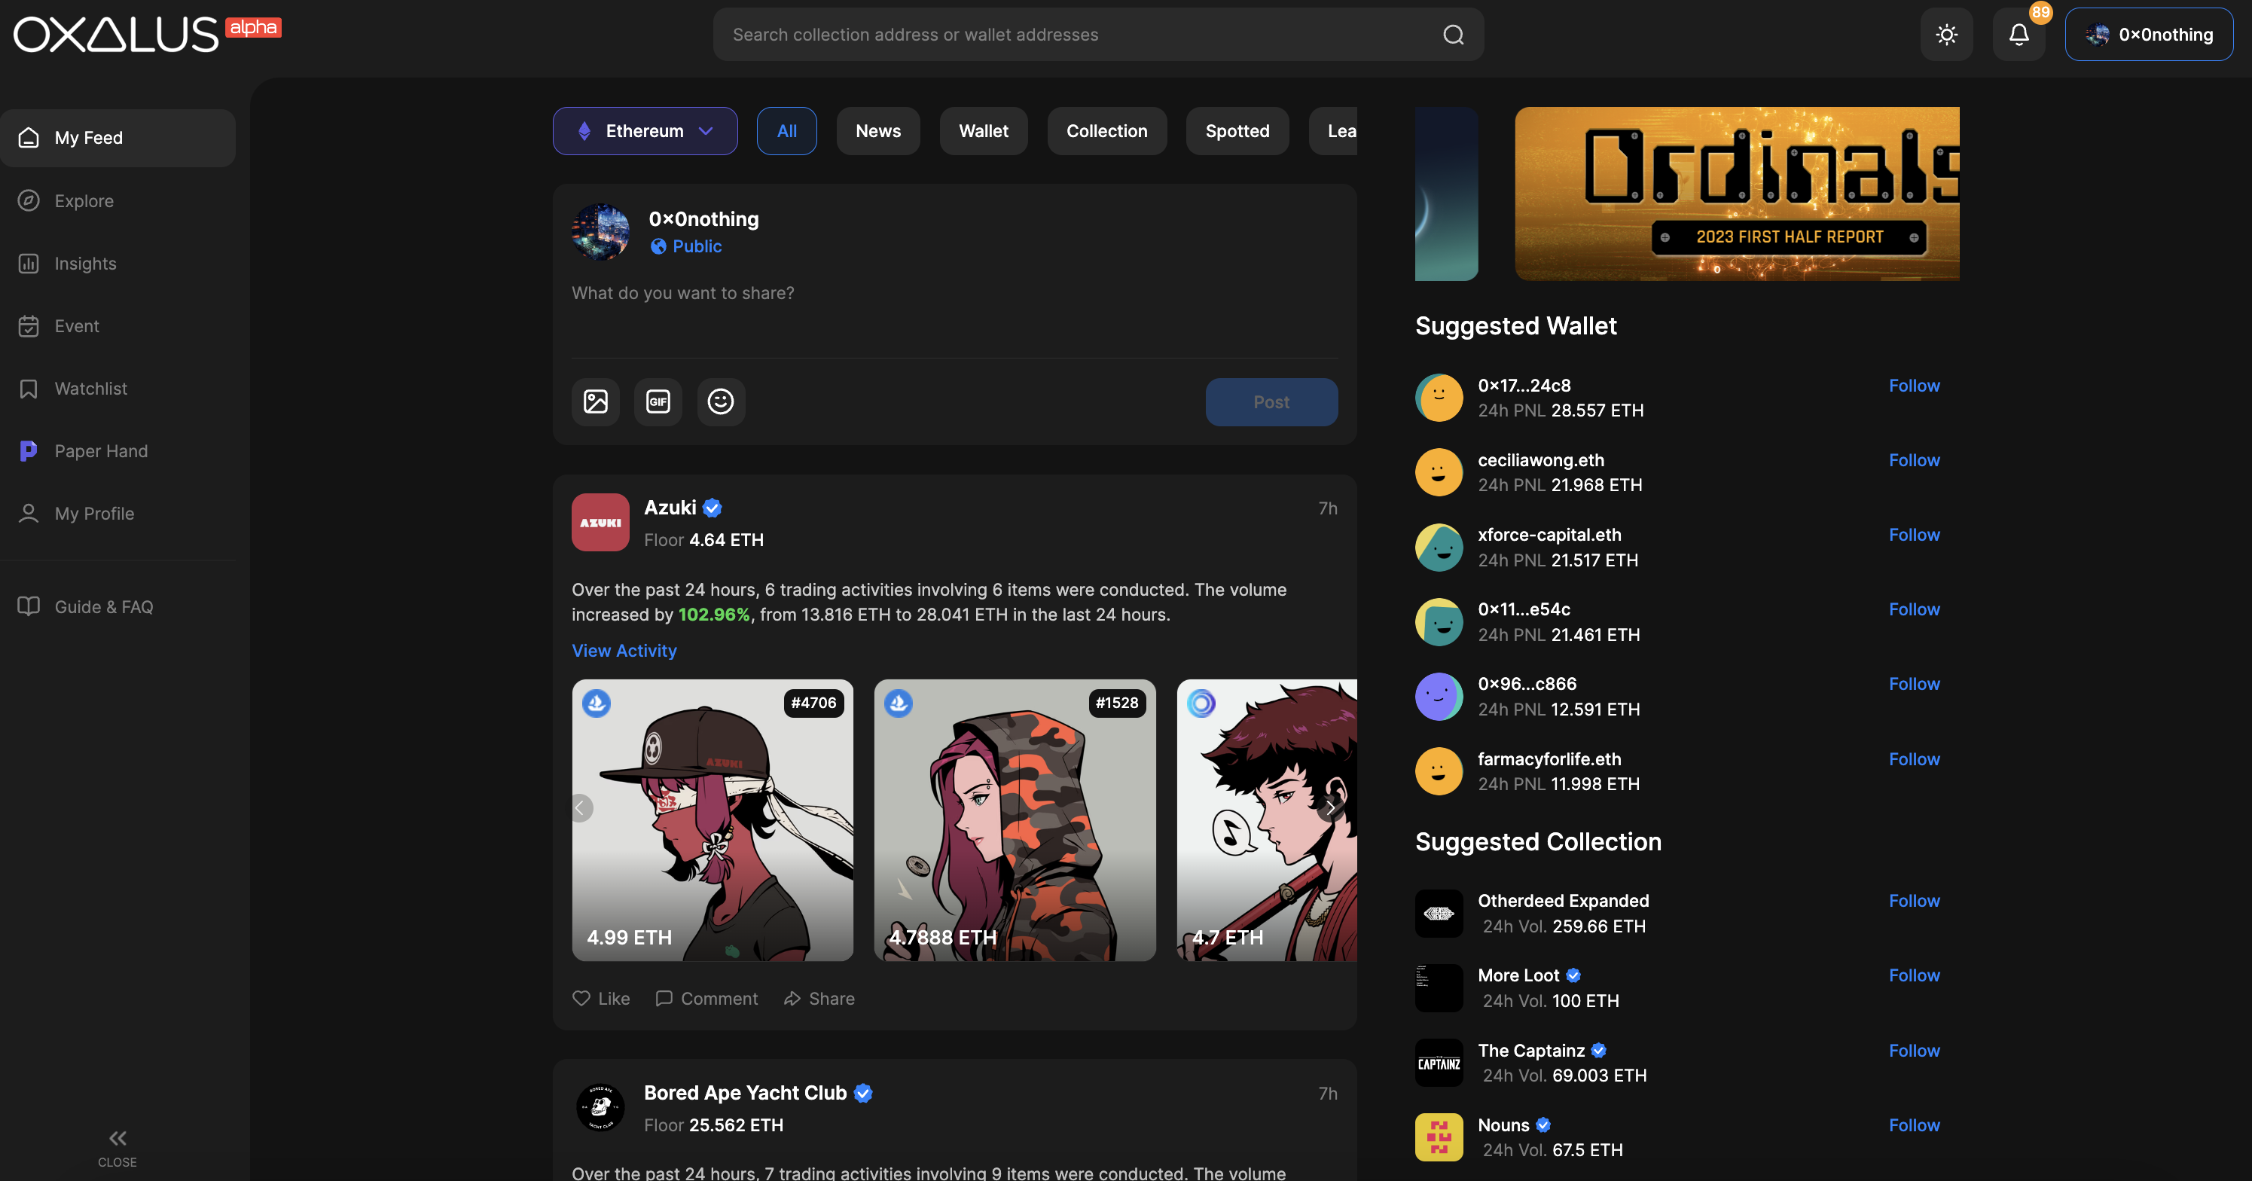
Task: Open the 0x0nothing account menu
Action: (x=2149, y=35)
